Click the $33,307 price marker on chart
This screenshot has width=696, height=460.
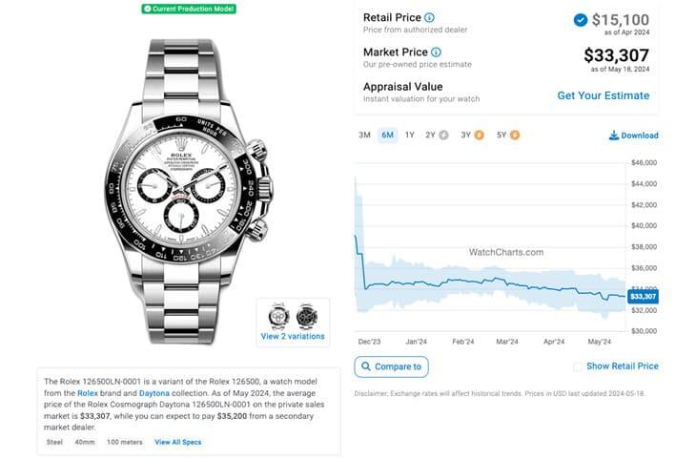(x=644, y=296)
